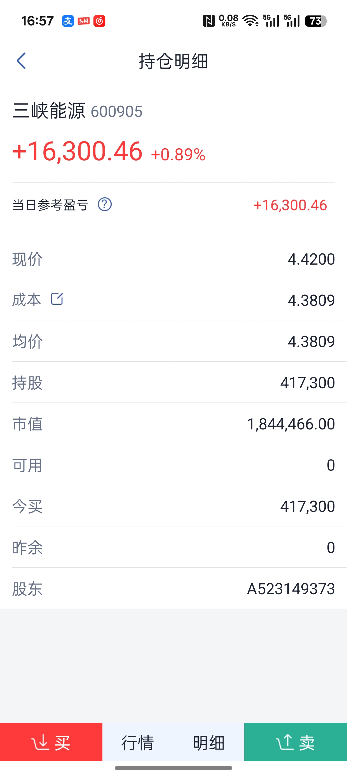Tap the NFC status icon

pyautogui.click(x=209, y=21)
